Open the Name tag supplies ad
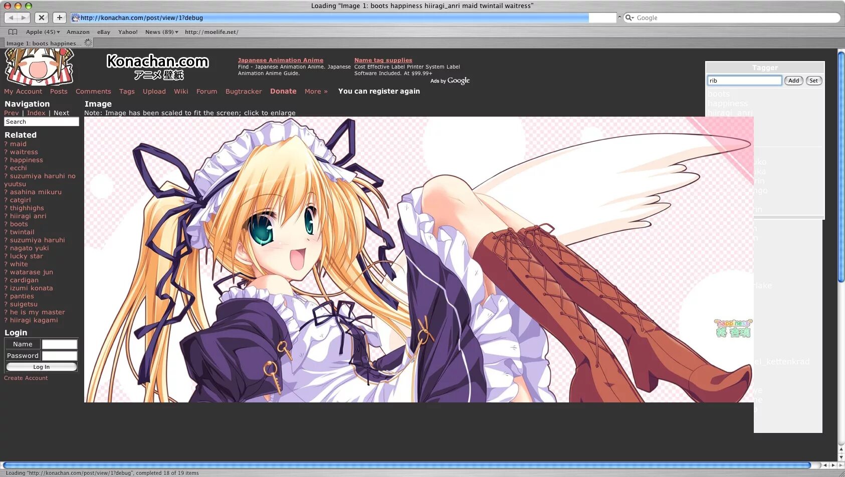Screen dimensions: 845x477 point(383,60)
